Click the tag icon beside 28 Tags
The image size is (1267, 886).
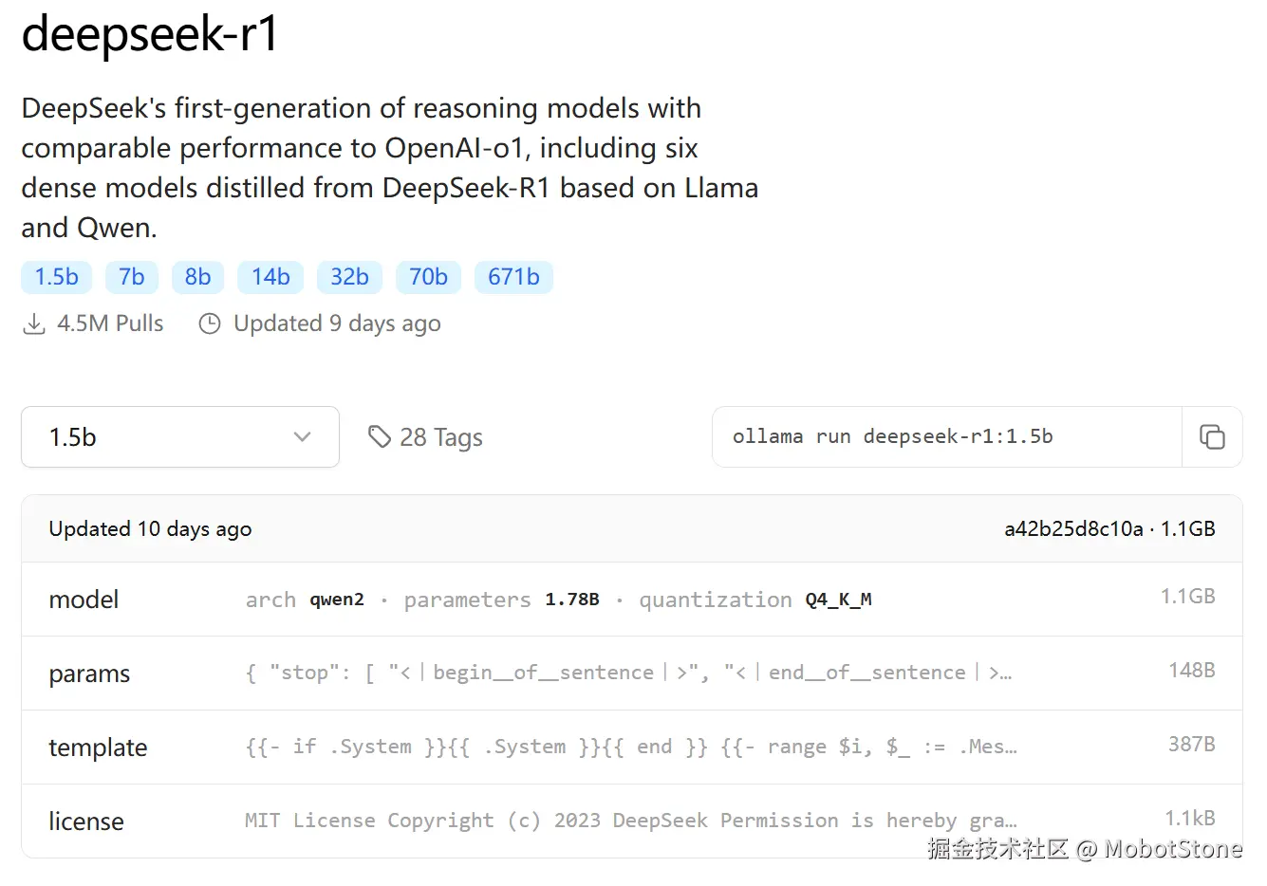[380, 436]
